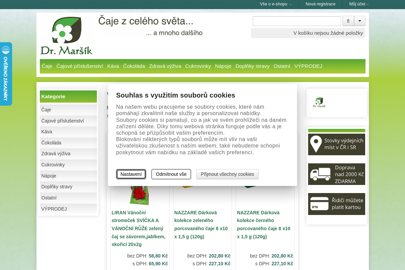Click the search magnifier button
Image resolution: width=405 pixels, height=270 pixels.
click(x=348, y=21)
